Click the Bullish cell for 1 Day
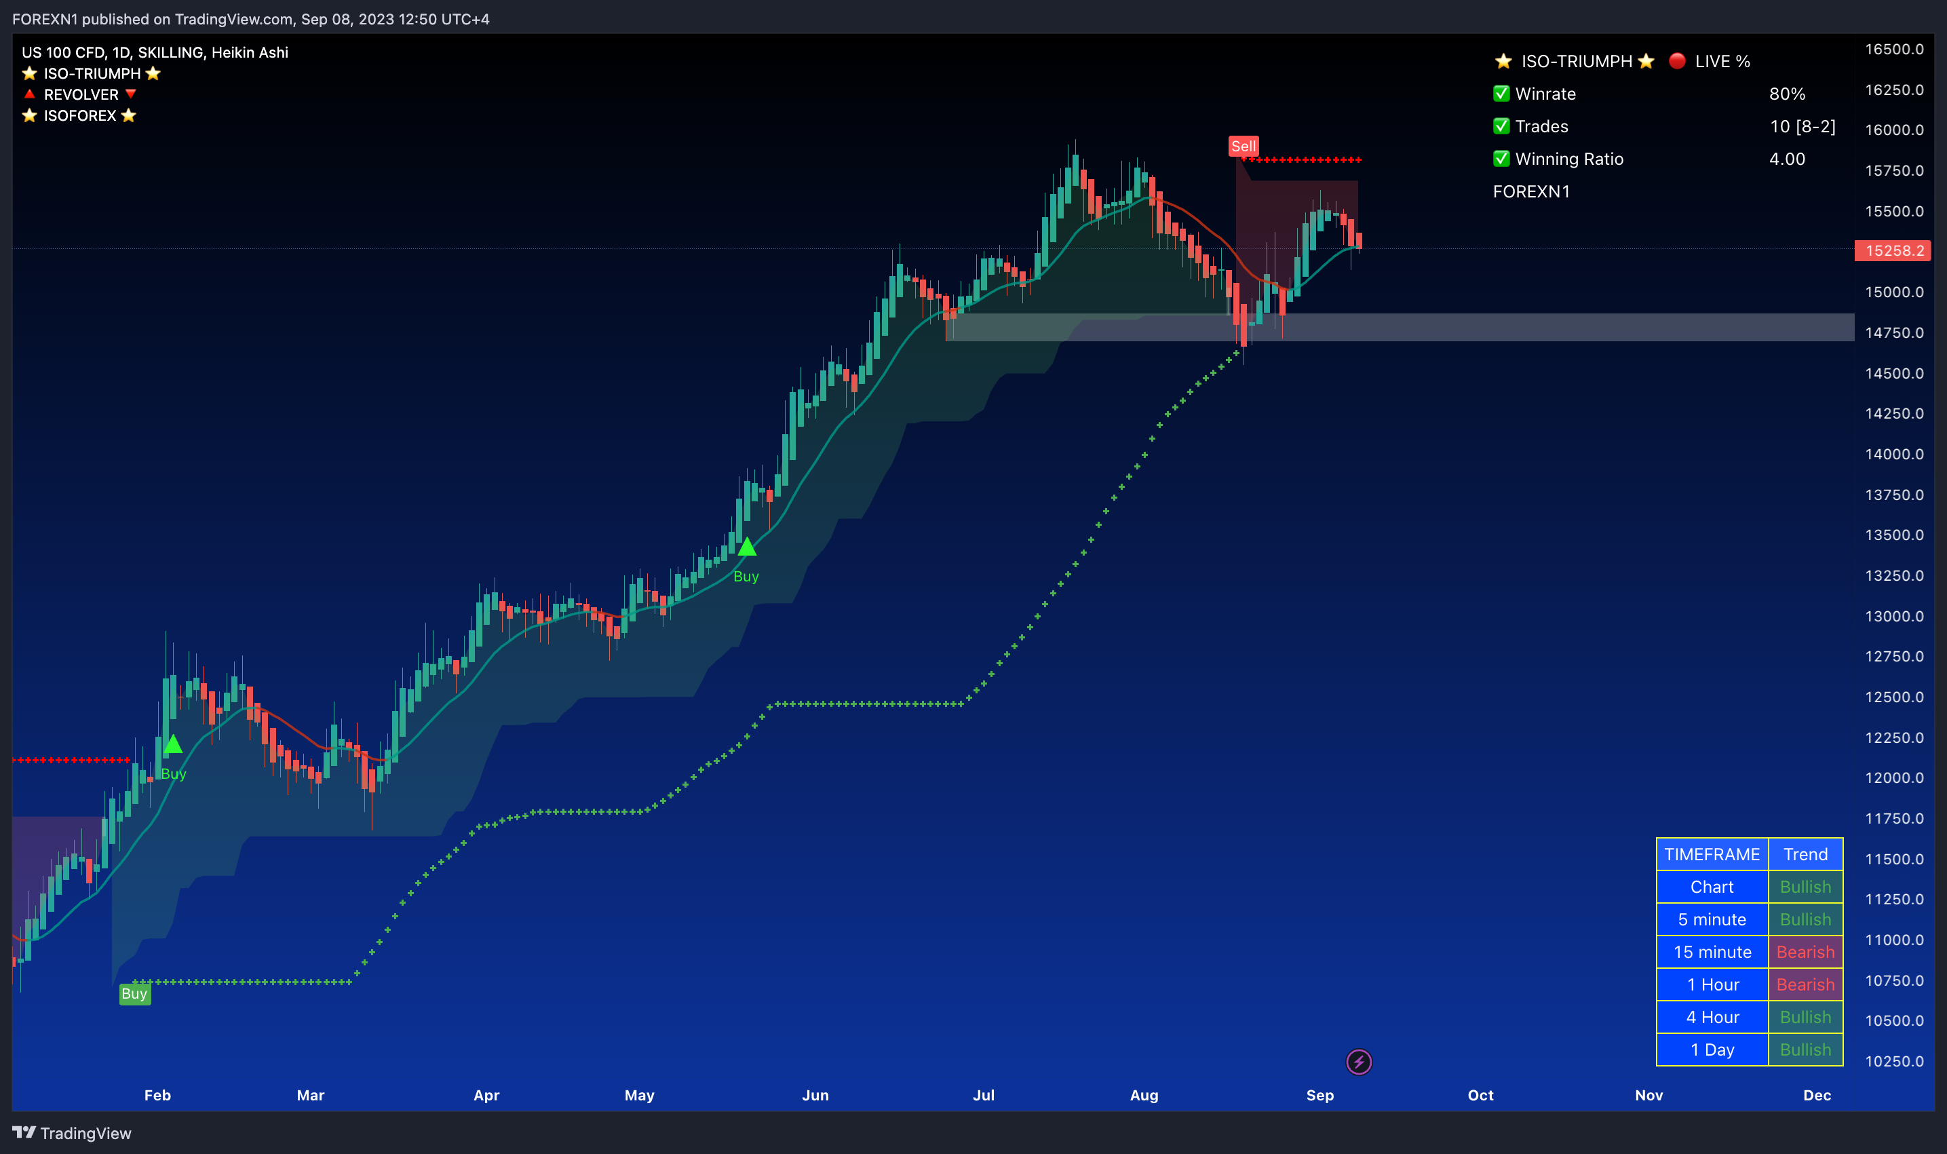The width and height of the screenshot is (1947, 1154). pyautogui.click(x=1805, y=1050)
